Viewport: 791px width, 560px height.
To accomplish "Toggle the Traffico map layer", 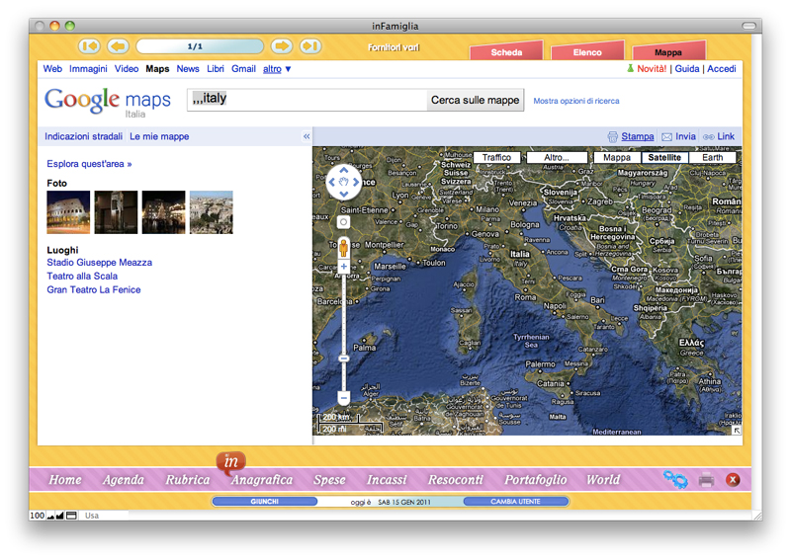I will (496, 158).
